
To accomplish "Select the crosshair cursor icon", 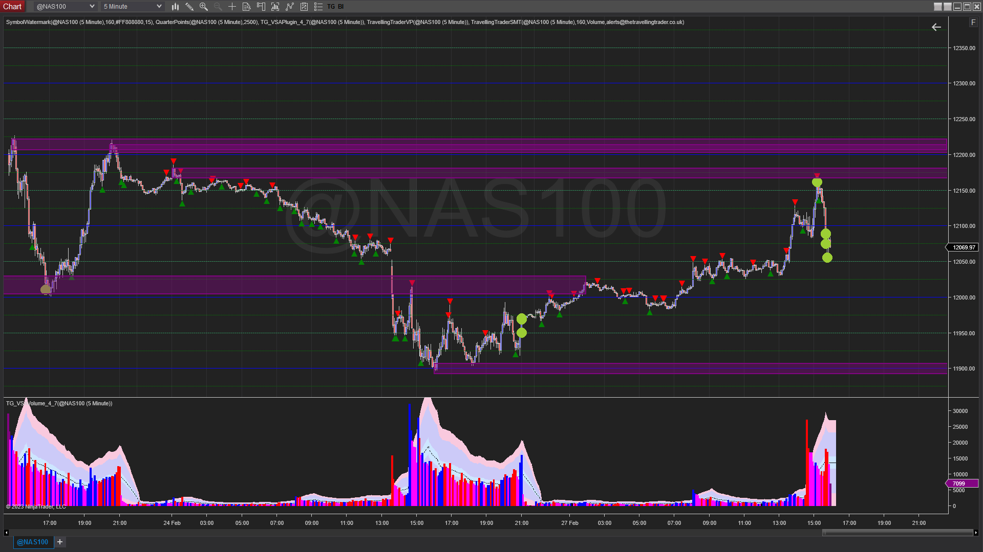I will [232, 7].
